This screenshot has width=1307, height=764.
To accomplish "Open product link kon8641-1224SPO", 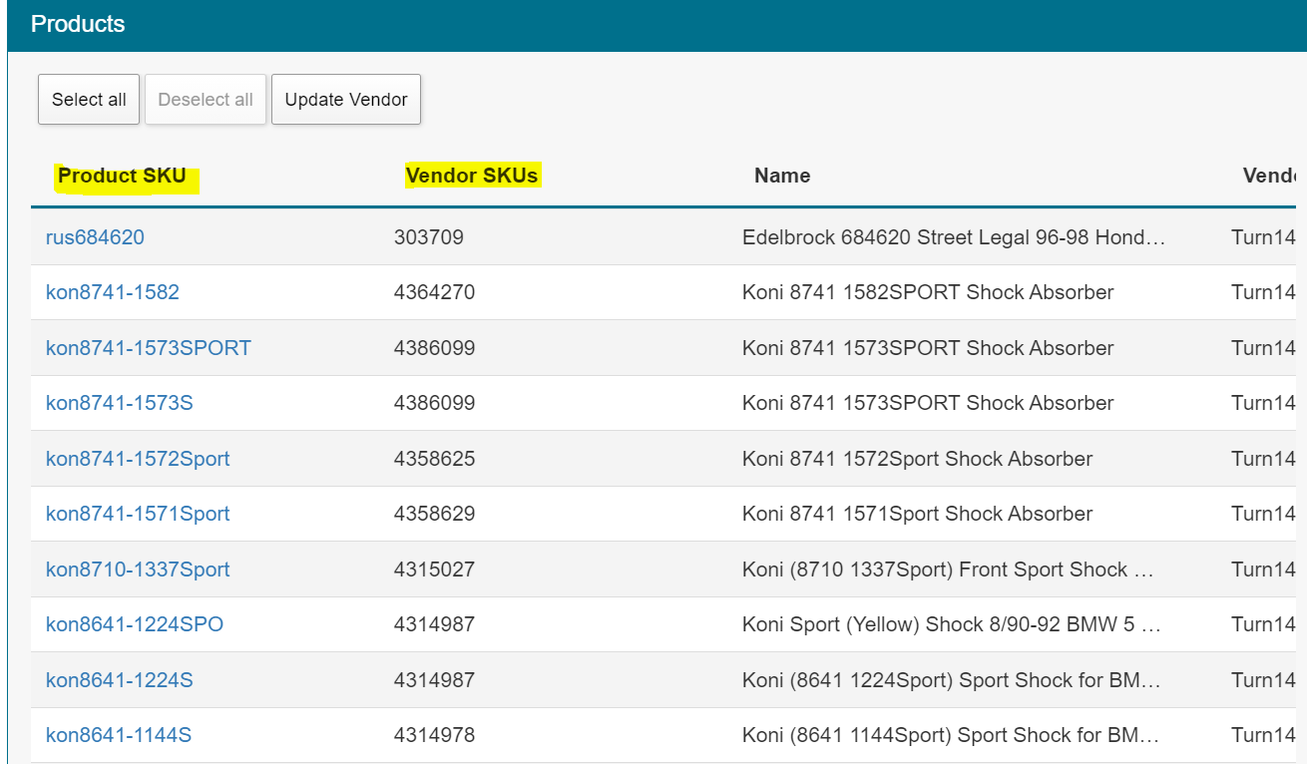I will click(x=135, y=624).
